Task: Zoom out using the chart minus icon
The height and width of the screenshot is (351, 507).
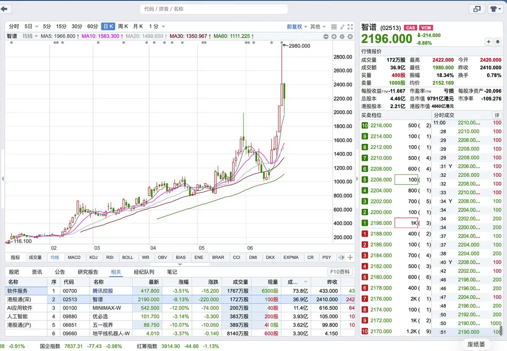Action: click(x=326, y=37)
